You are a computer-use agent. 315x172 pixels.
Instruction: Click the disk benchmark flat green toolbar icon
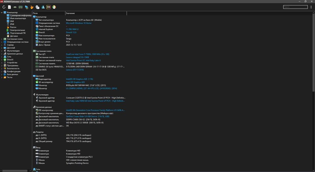click(15, 7)
